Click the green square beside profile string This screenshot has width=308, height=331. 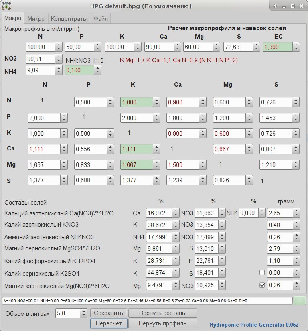(x=300, y=301)
